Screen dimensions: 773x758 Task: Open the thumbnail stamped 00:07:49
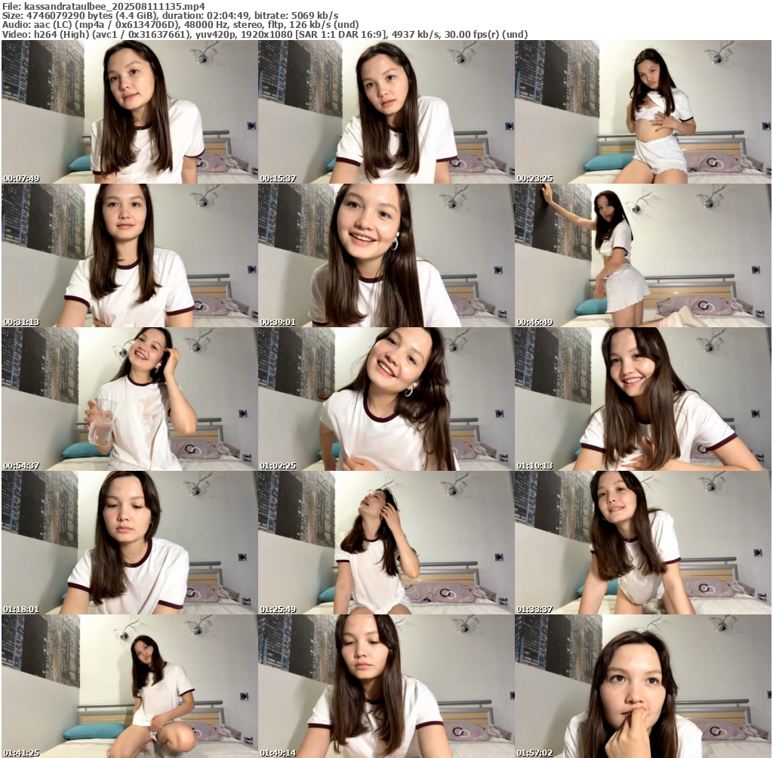pos(129,112)
